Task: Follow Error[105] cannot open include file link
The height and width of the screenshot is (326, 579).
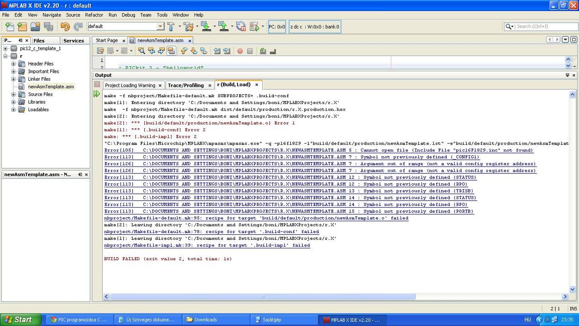Action: [318, 150]
